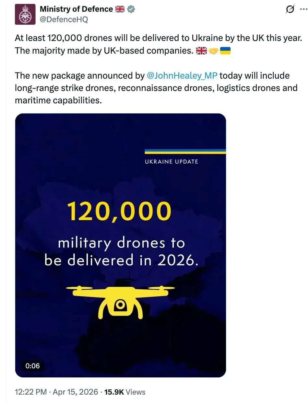Click the Ministry of Defence display name
The width and height of the screenshot is (308, 405).
click(76, 9)
